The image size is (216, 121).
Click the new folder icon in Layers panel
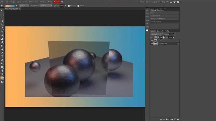tap(172, 120)
